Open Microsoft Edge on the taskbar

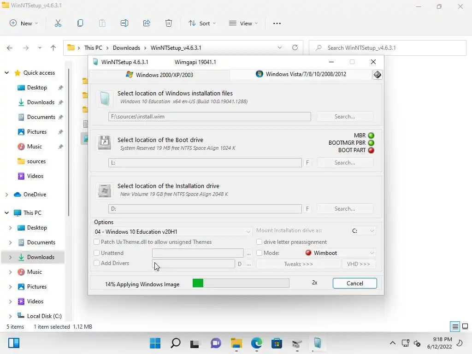(256, 343)
